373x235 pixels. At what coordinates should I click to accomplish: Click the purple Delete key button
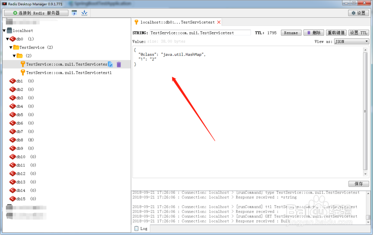point(314,33)
